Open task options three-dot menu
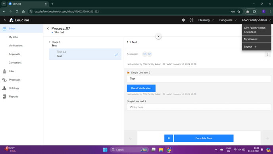Viewport: 273px width, 154px height. pyautogui.click(x=268, y=54)
